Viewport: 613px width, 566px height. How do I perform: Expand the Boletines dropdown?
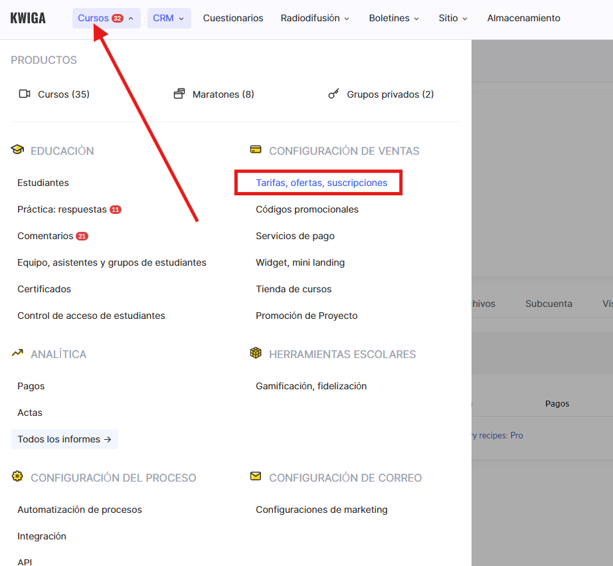pos(394,18)
